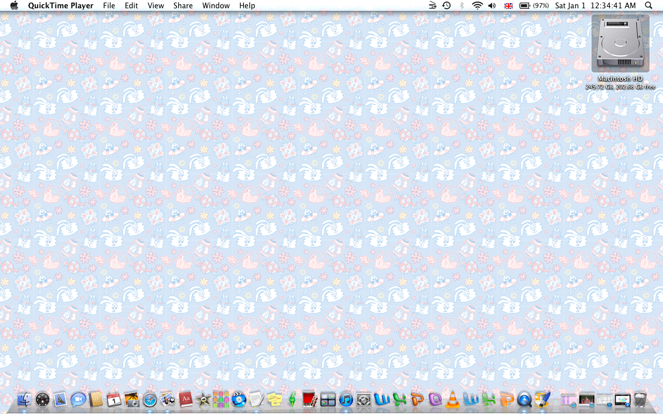
Task: Open Stickies yellow notes in Dock
Action: 275,400
